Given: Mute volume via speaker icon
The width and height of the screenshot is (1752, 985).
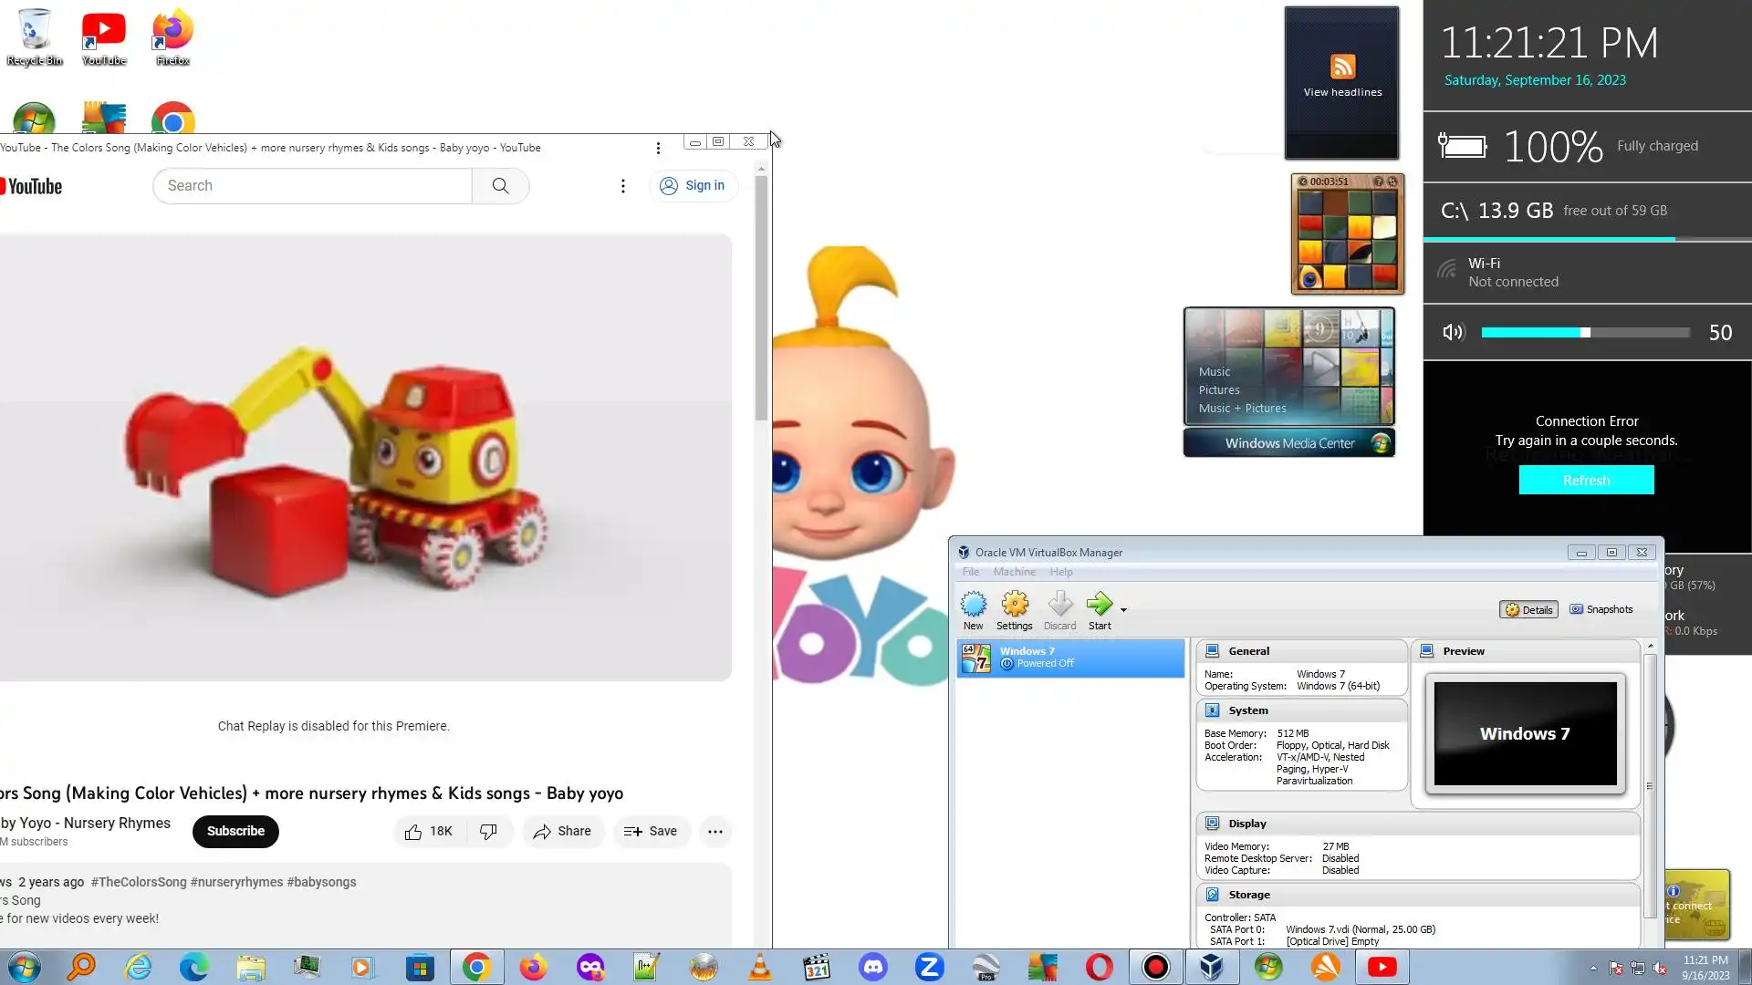Looking at the screenshot, I should pos(1452,333).
